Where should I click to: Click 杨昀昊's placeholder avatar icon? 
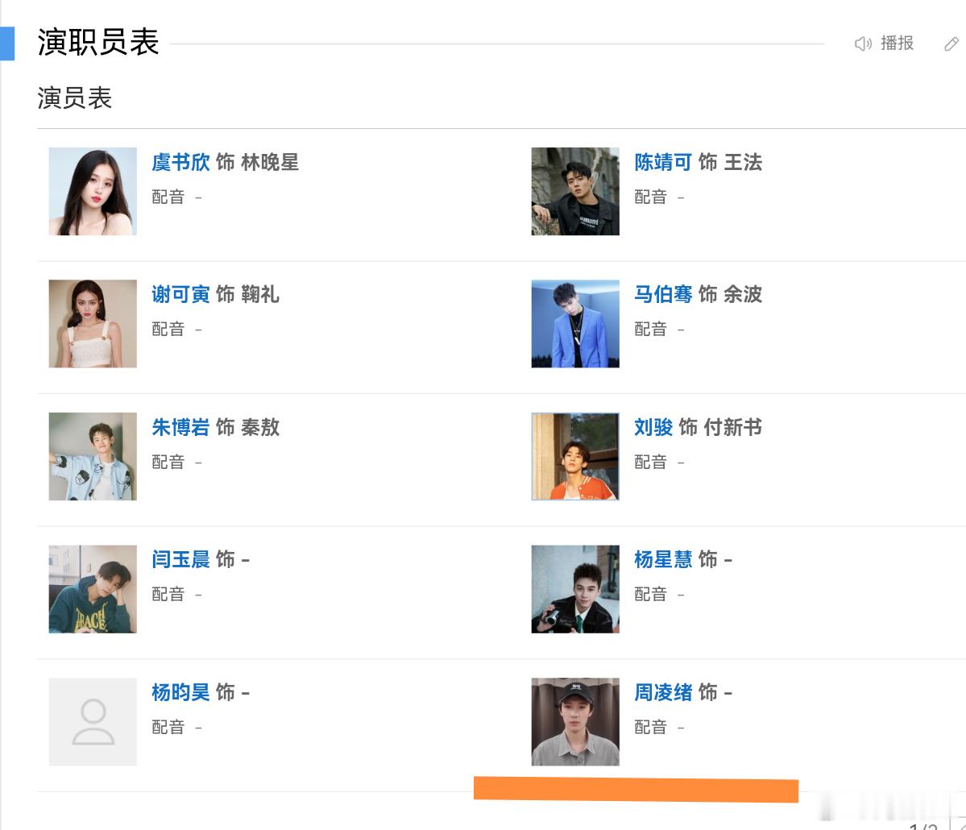click(x=93, y=722)
